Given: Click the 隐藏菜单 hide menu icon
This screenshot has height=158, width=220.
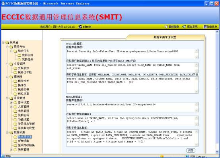Looking at the screenshot, I should point(205,27).
